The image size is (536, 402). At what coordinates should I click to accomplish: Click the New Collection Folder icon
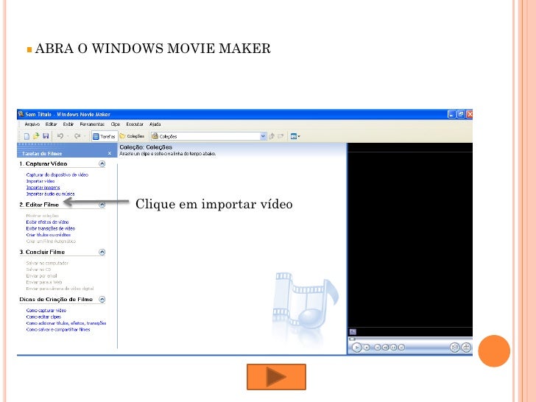[281, 136]
